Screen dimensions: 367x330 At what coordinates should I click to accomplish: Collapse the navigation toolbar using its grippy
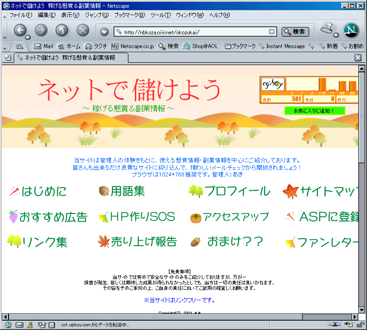(5, 30)
